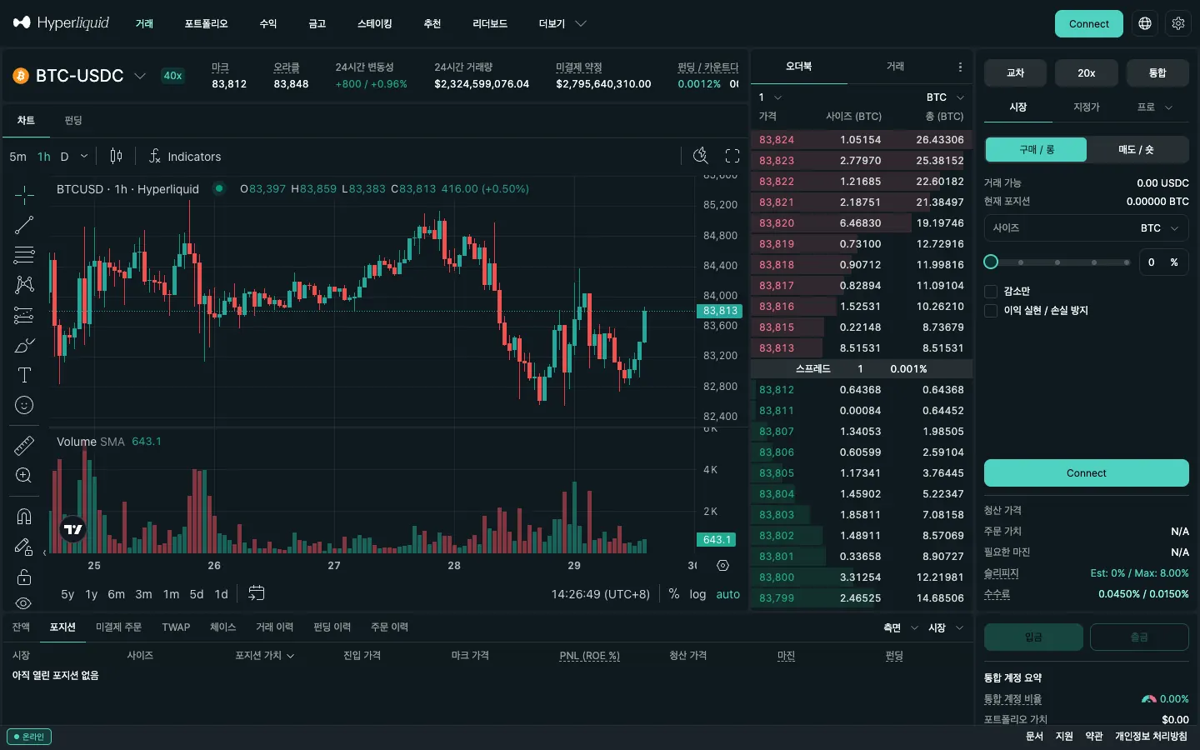This screenshot has height=750, width=1200.
Task: Open the 측면 filter dropdown
Action: pos(900,627)
